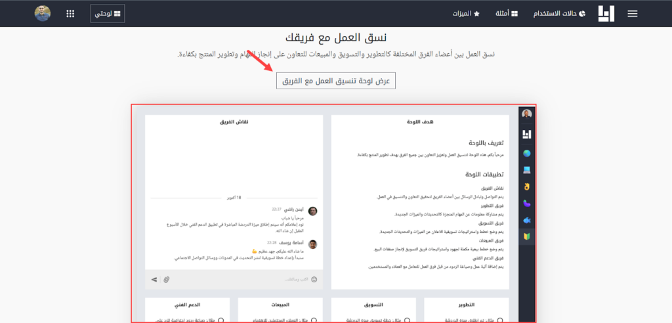The height and width of the screenshot is (323, 672).
Task: Select the globe icon in the board sidebar
Action: coord(526,153)
